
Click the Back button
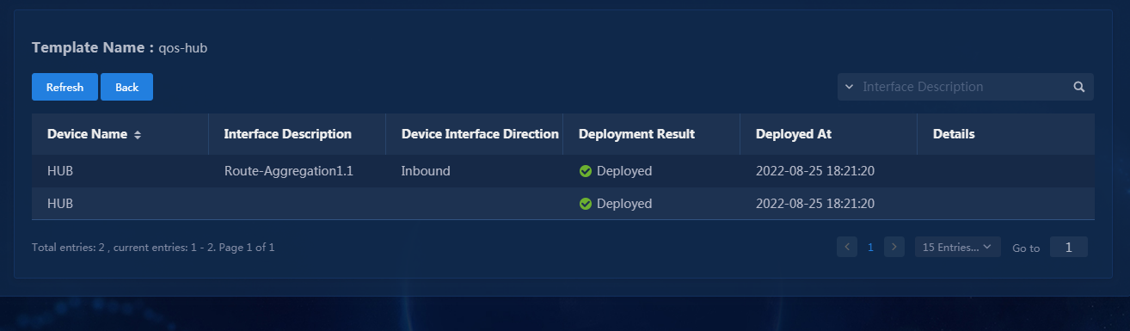126,87
